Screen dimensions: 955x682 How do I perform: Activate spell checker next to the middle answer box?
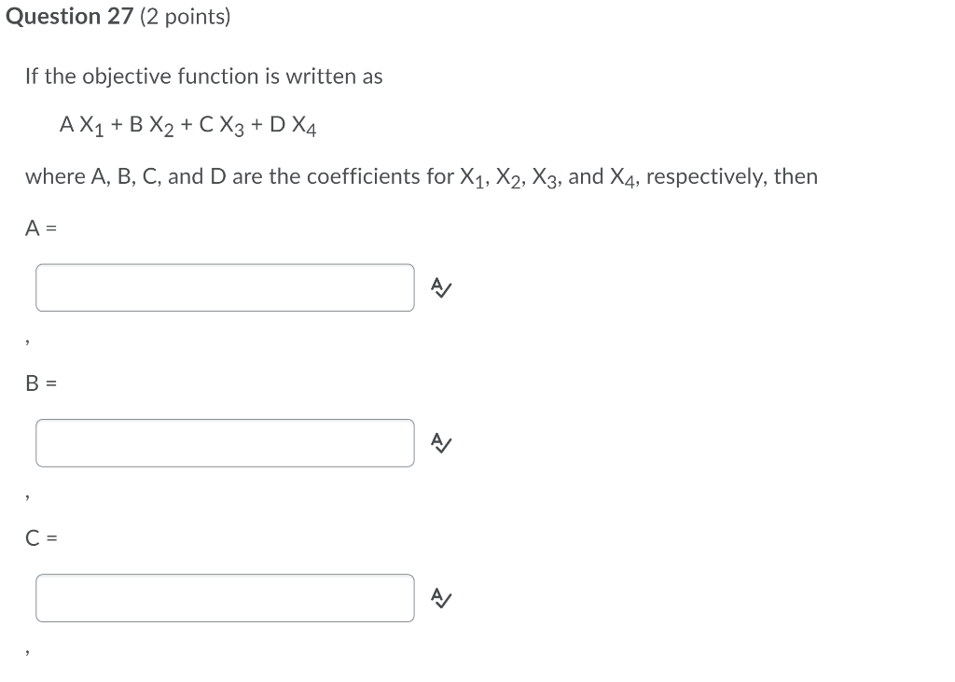pos(441,444)
